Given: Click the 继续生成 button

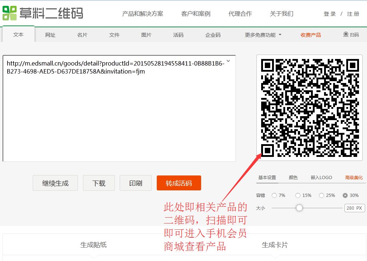Looking at the screenshot, I should click(55, 183).
